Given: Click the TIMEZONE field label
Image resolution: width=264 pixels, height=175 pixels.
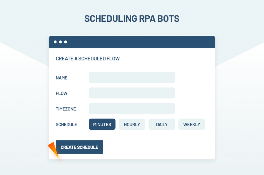Looking at the screenshot, I should [x=66, y=109].
